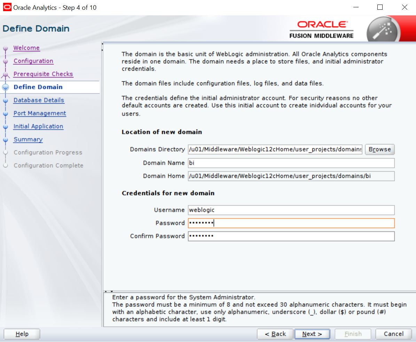Click the Configuration Progress step marker icon

[x=5, y=153]
